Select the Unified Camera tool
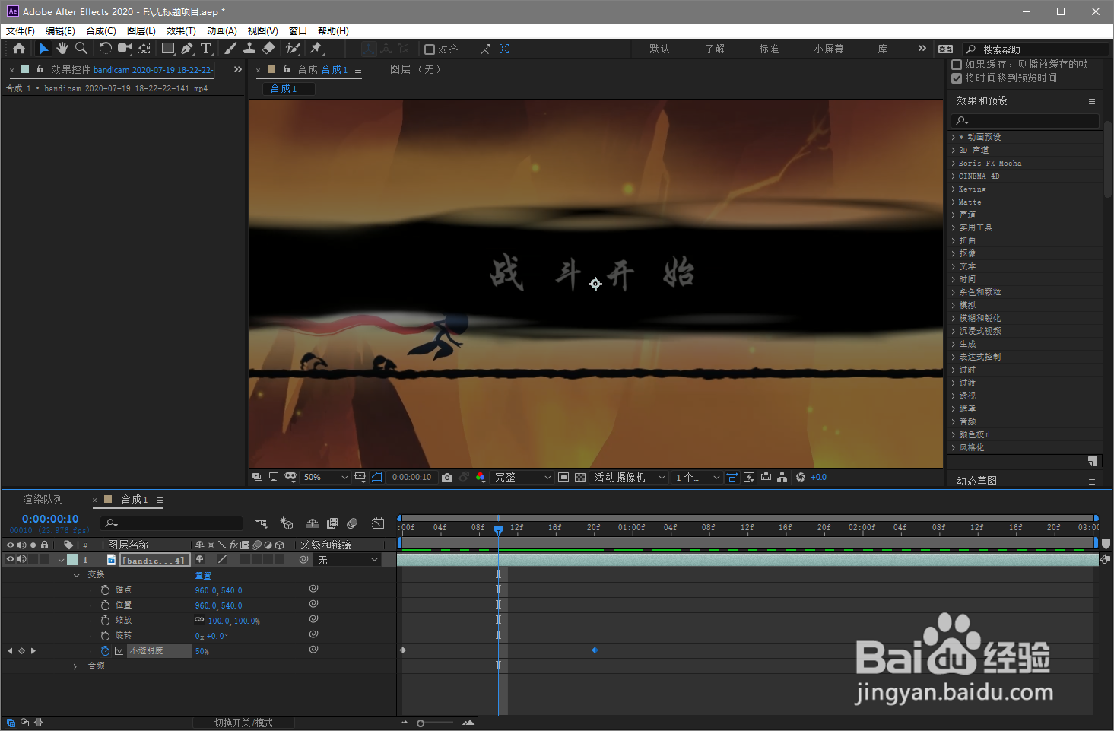The image size is (1114, 731). [x=125, y=49]
